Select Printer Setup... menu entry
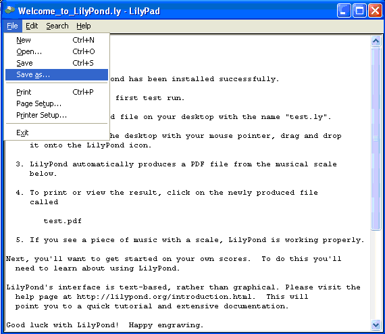The height and width of the screenshot is (334, 385). click(x=57, y=115)
